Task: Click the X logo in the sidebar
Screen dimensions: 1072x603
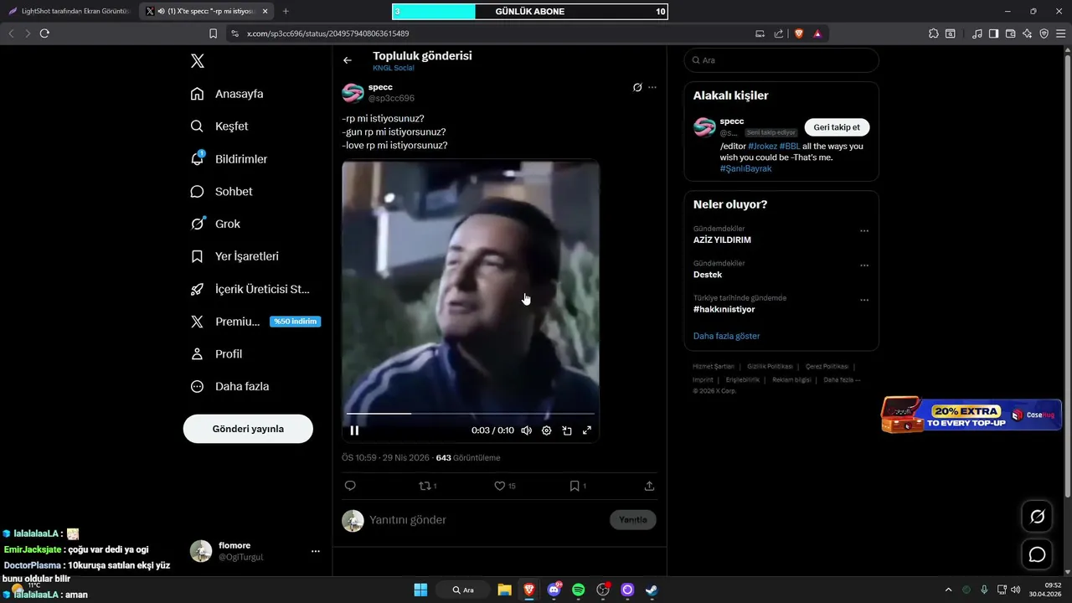Action: pyautogui.click(x=197, y=61)
